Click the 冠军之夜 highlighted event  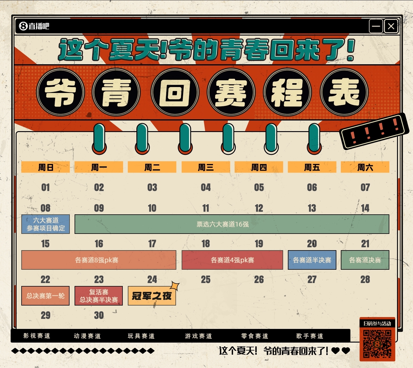[x=152, y=295]
